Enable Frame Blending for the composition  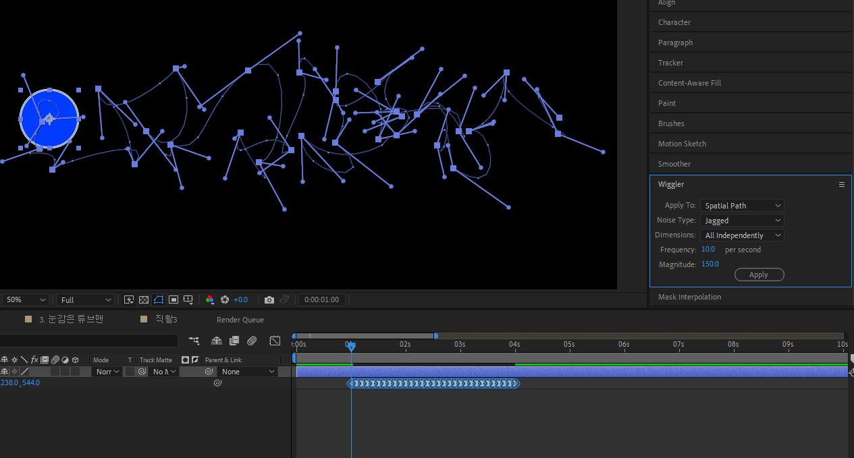click(x=234, y=341)
